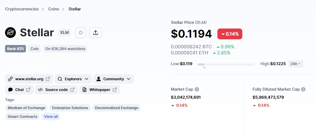Open Fully Diluted Market Cap info icon
Viewport: 316px width, 140px height.
point(303,89)
